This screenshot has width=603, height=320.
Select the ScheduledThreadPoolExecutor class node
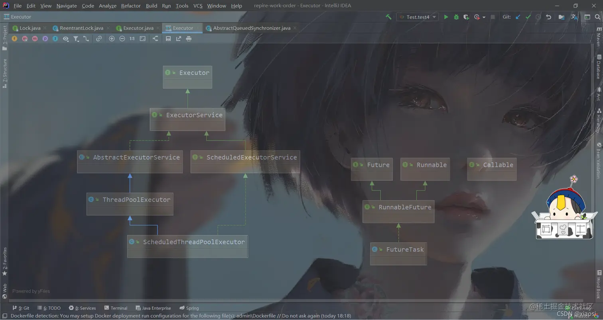click(187, 246)
